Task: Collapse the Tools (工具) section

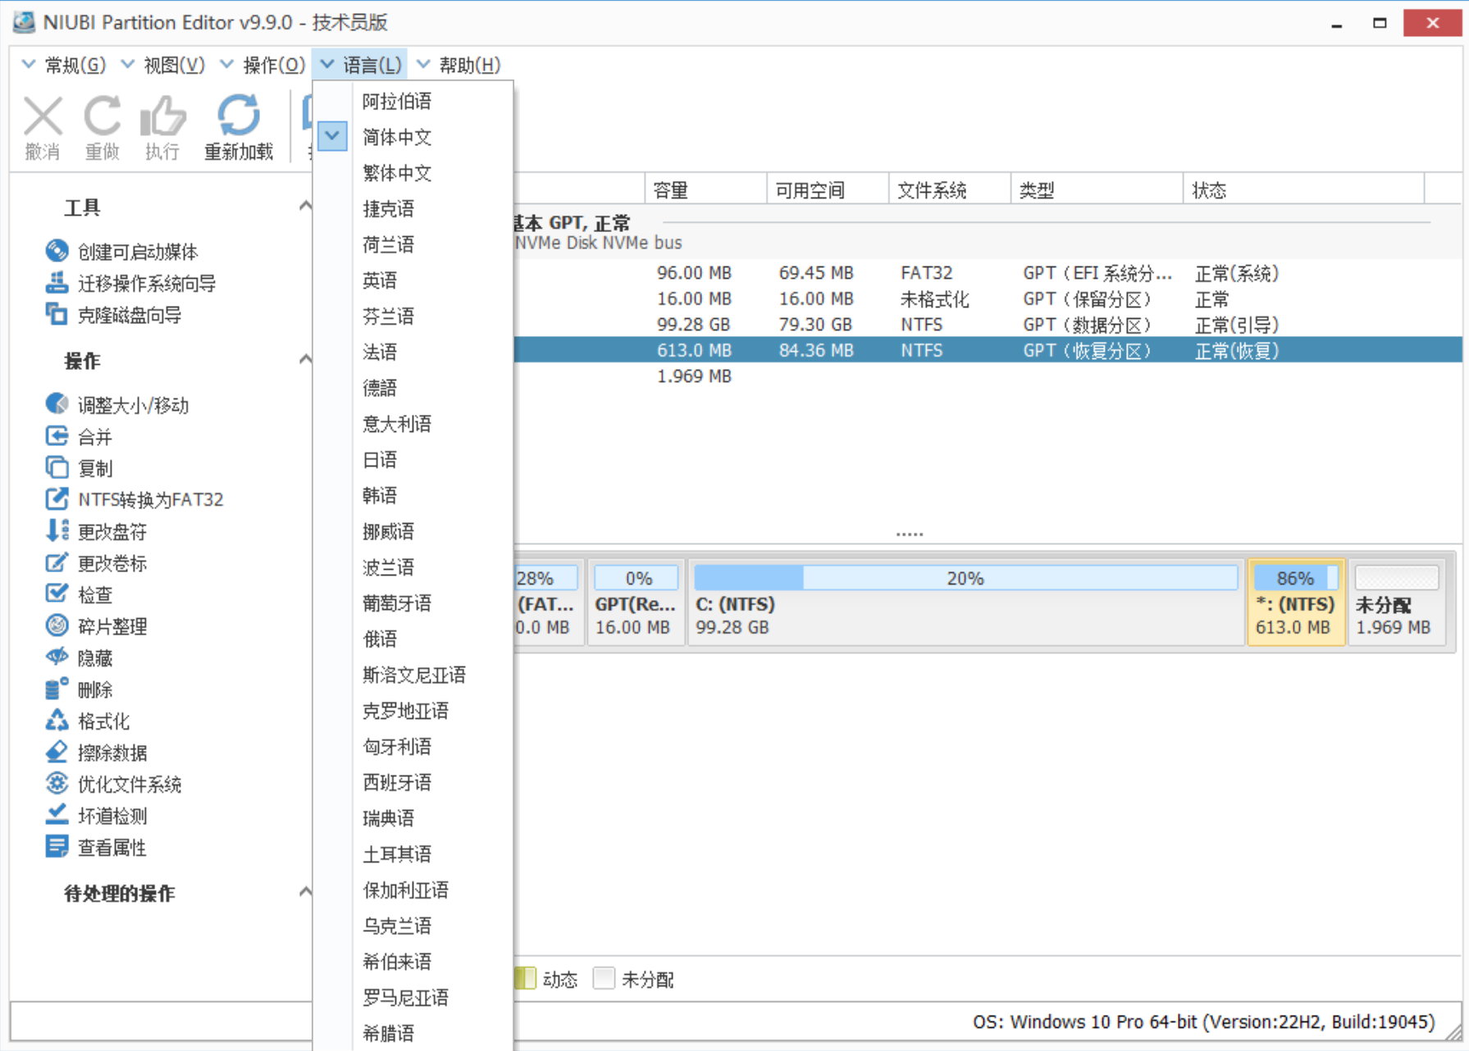Action: (x=305, y=206)
